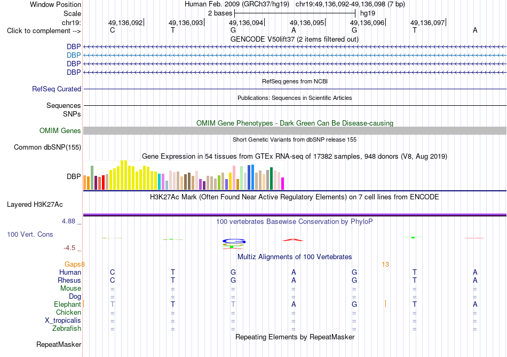Open the GTEx tissue expression bar chart
507x357 pixels.
(x=184, y=175)
